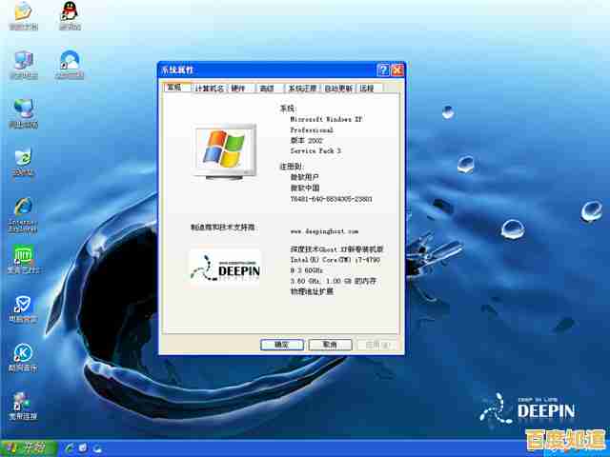Switch to the 计算机名 tab
This screenshot has width=610, height=457.
coord(210,89)
